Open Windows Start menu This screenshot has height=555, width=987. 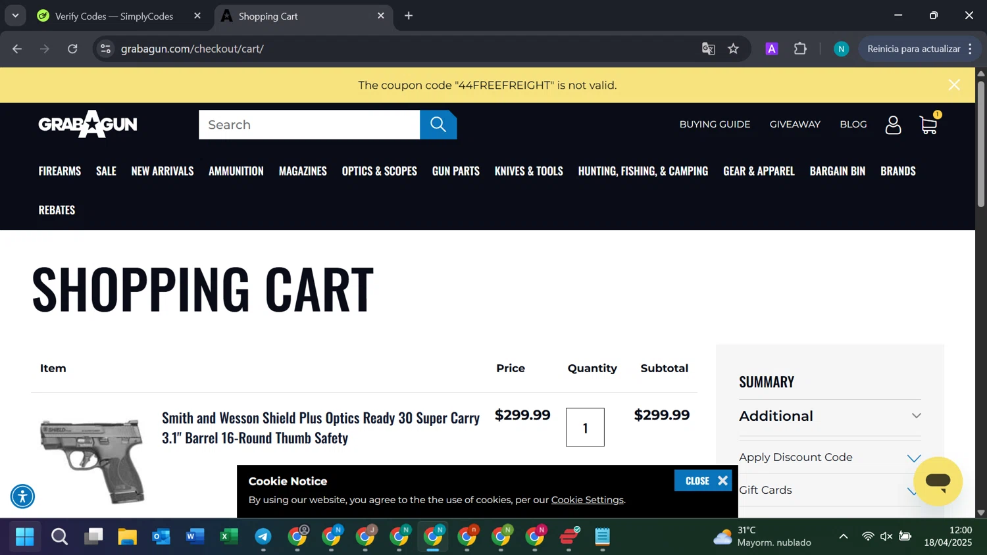tap(25, 537)
